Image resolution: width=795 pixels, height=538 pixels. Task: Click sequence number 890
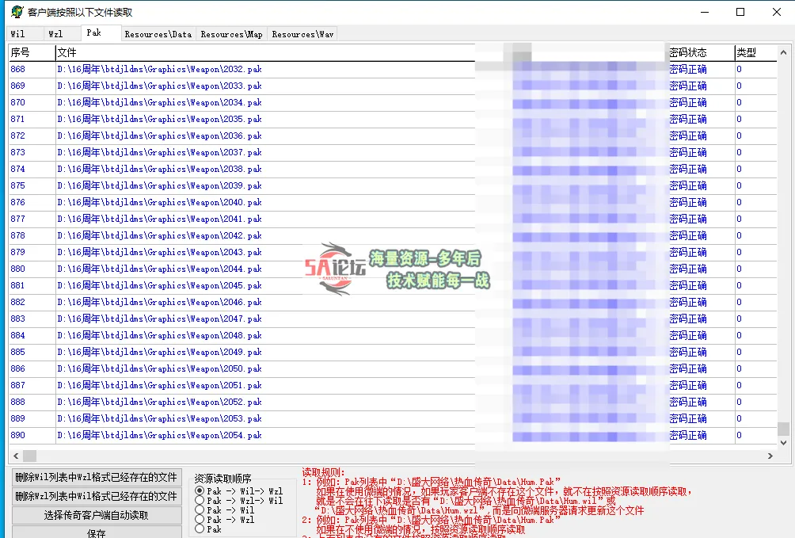point(17,436)
